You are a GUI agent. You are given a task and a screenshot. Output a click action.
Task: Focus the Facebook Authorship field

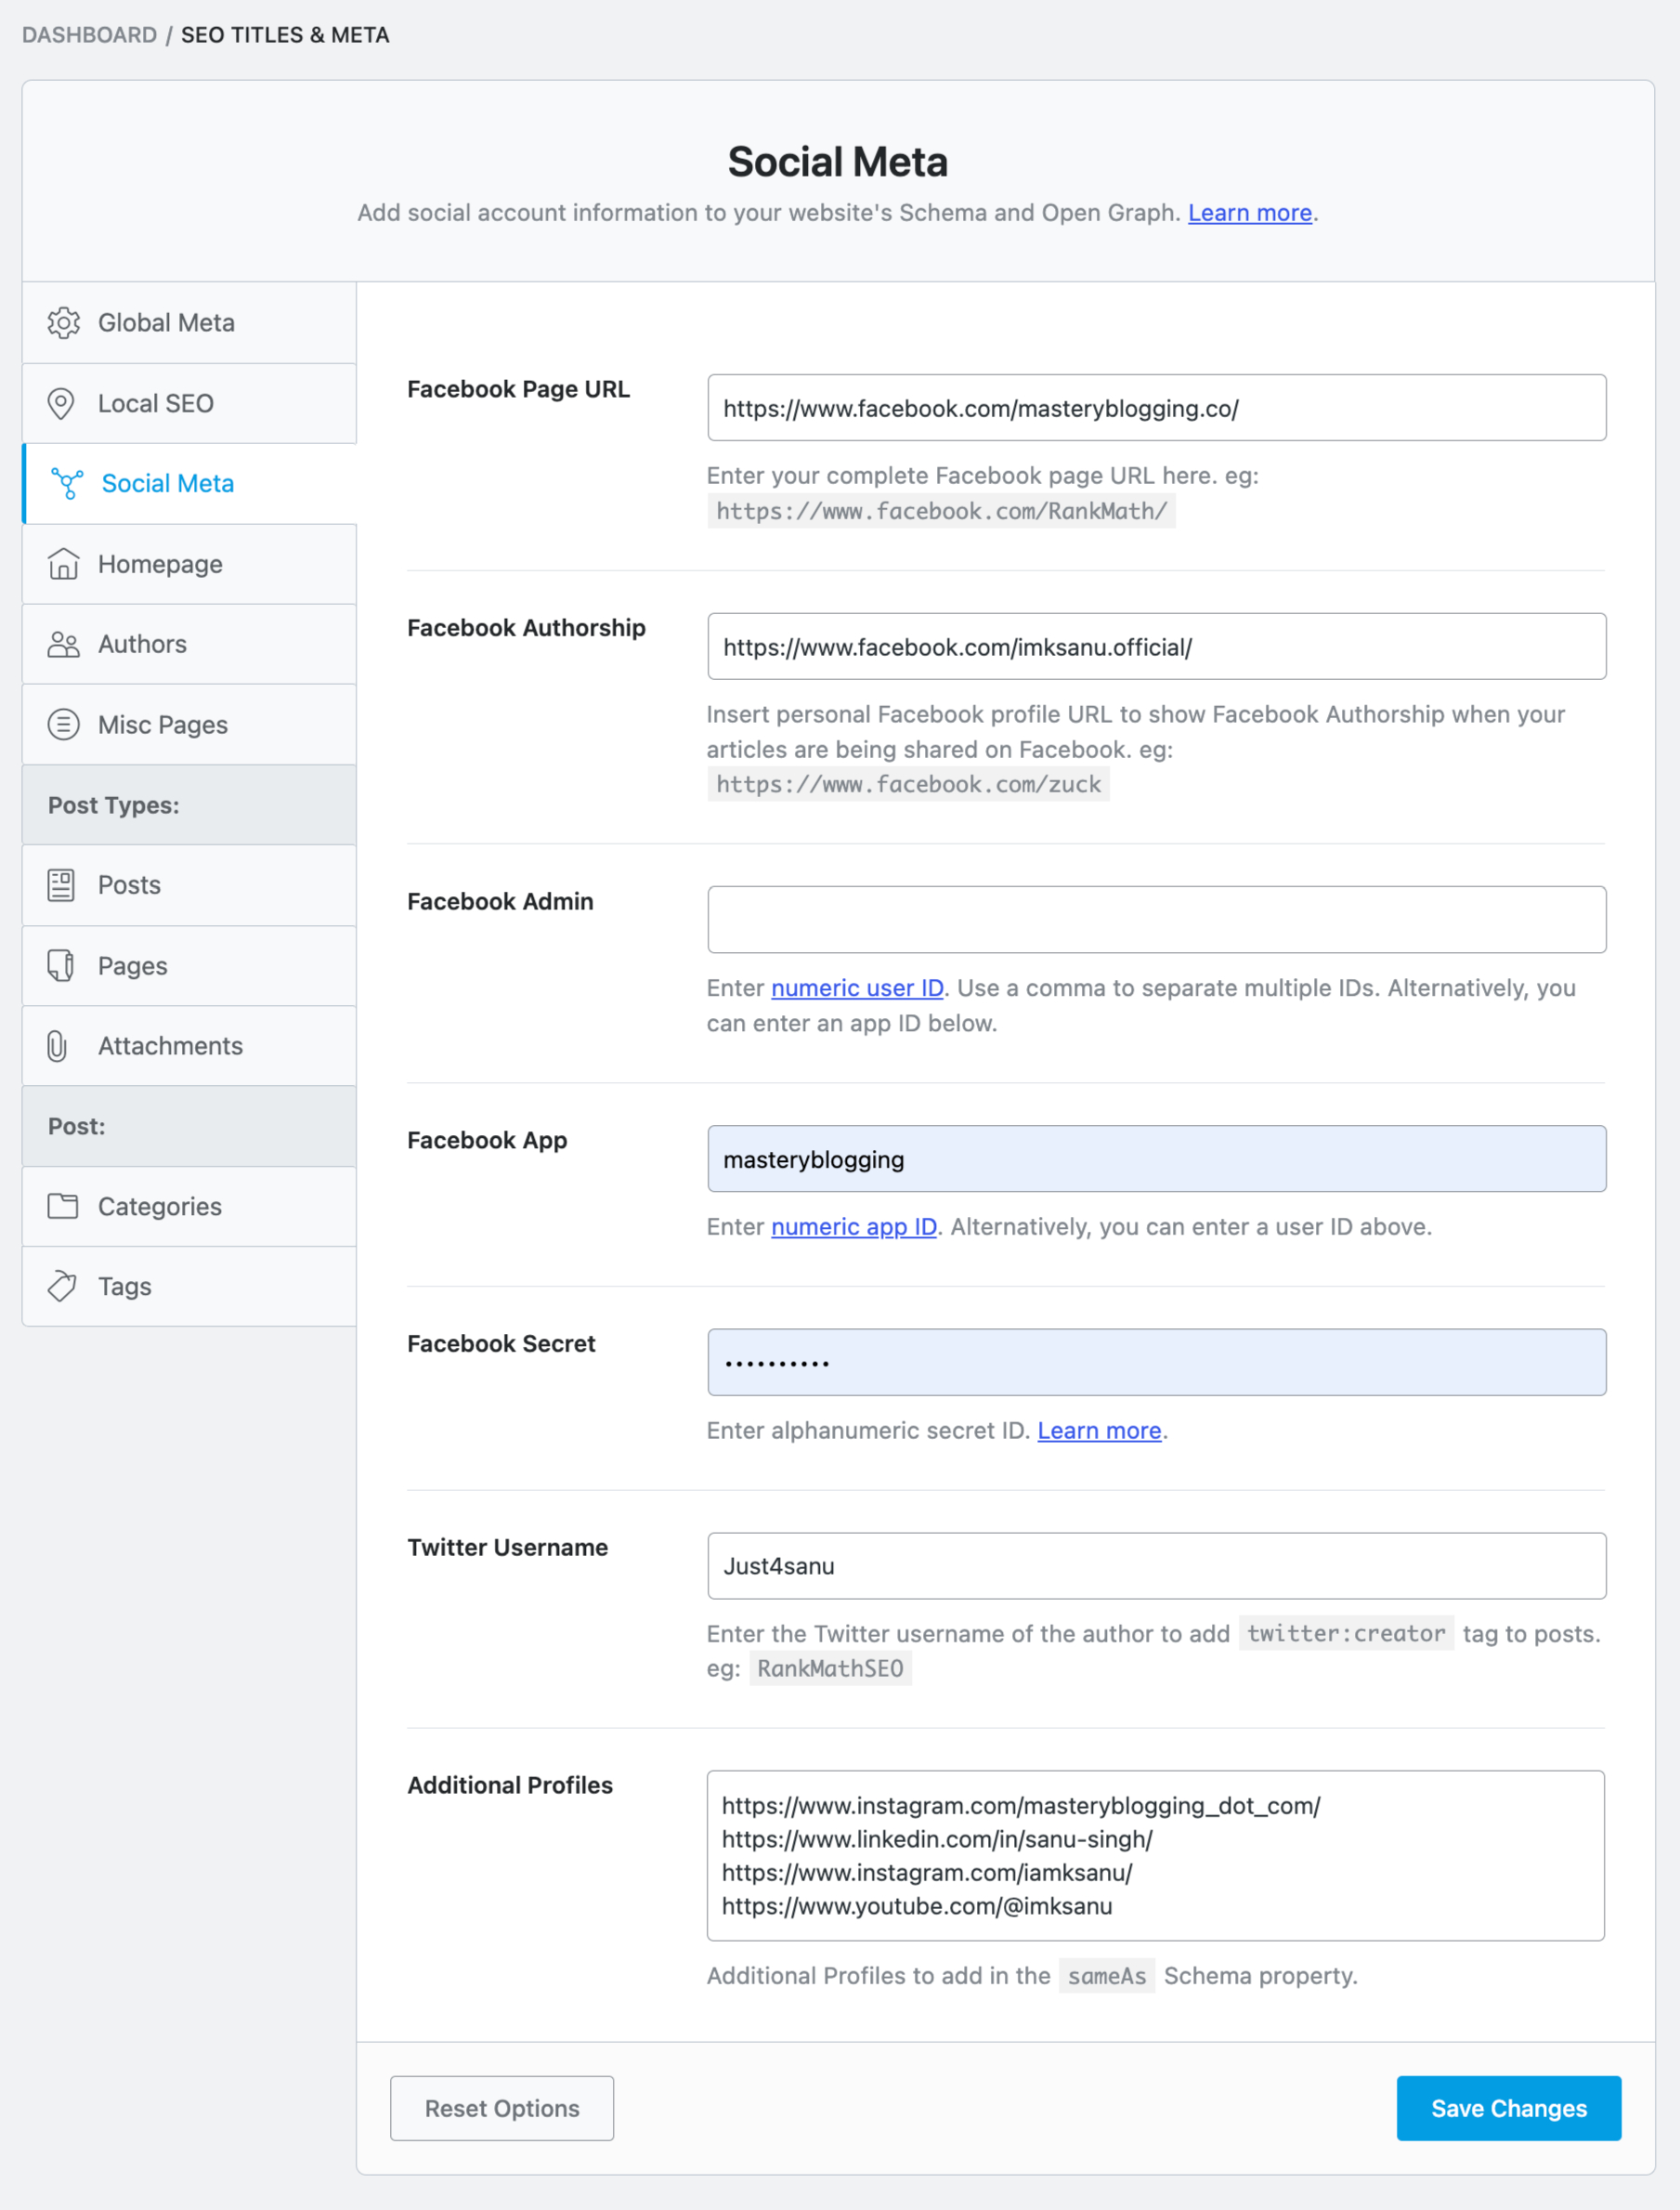click(1157, 647)
